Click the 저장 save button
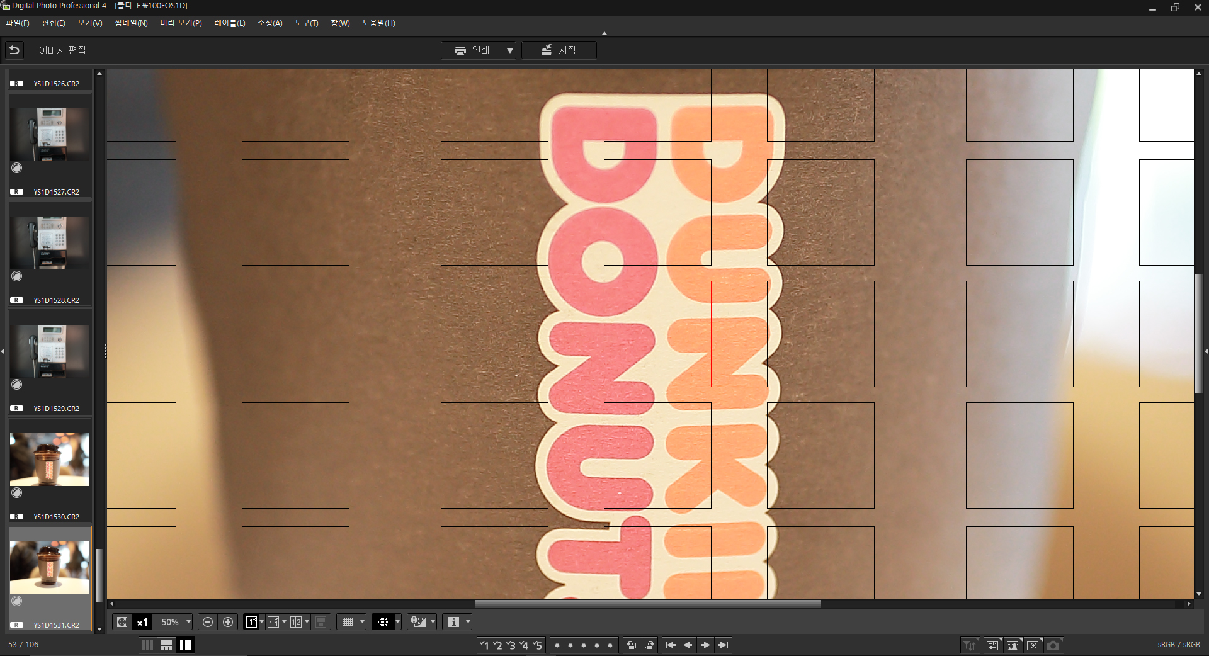The width and height of the screenshot is (1209, 656). coord(559,50)
